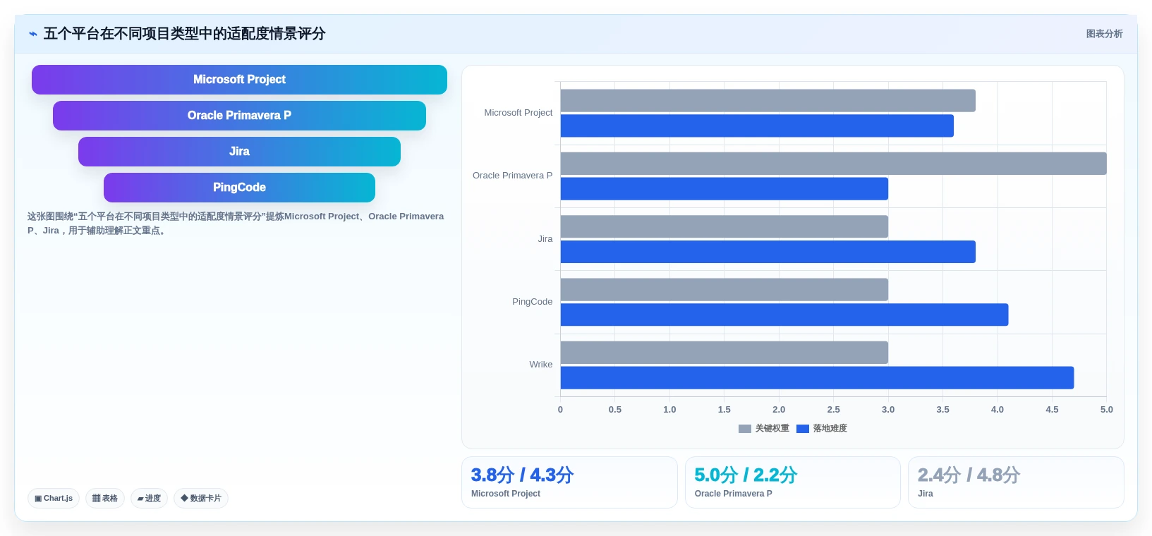Click the 进度 tag
This screenshot has height=536, width=1152.
(149, 498)
